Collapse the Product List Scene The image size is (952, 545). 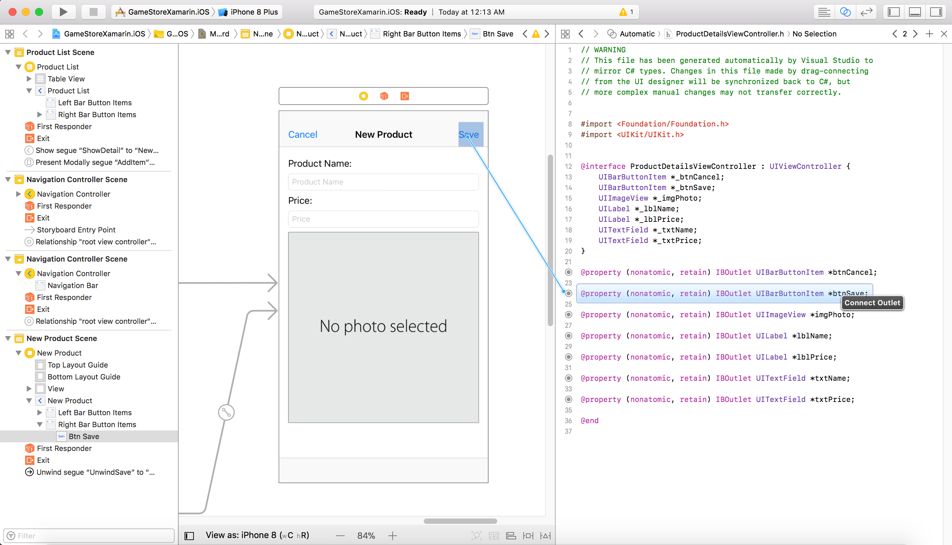click(8, 52)
